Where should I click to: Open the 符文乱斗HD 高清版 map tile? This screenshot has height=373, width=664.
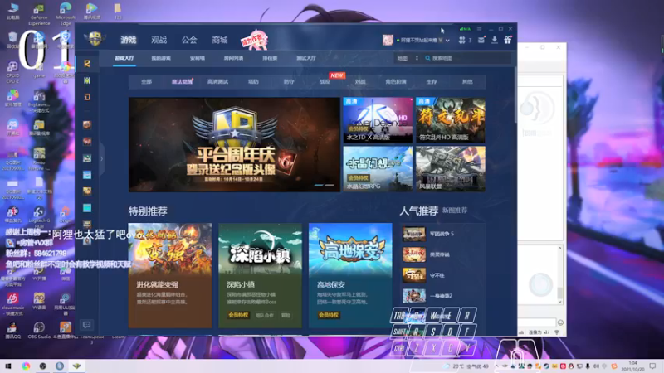pos(451,120)
